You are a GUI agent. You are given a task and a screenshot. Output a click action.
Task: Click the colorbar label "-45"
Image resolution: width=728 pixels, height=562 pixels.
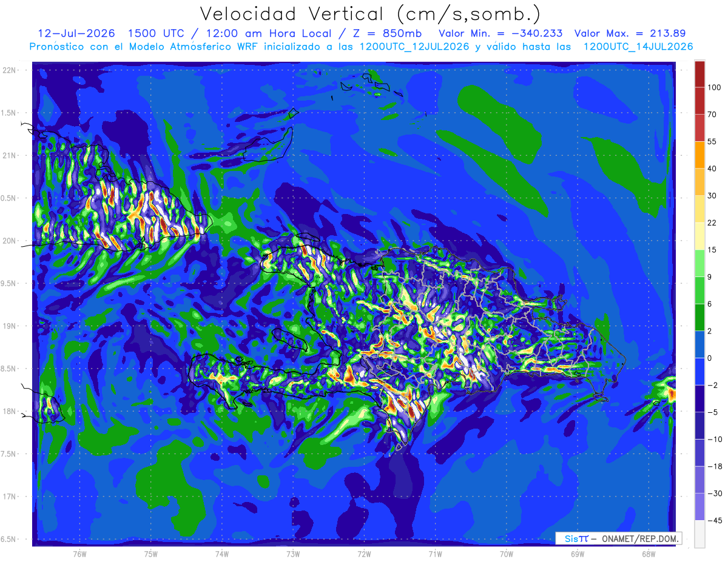pos(714,521)
